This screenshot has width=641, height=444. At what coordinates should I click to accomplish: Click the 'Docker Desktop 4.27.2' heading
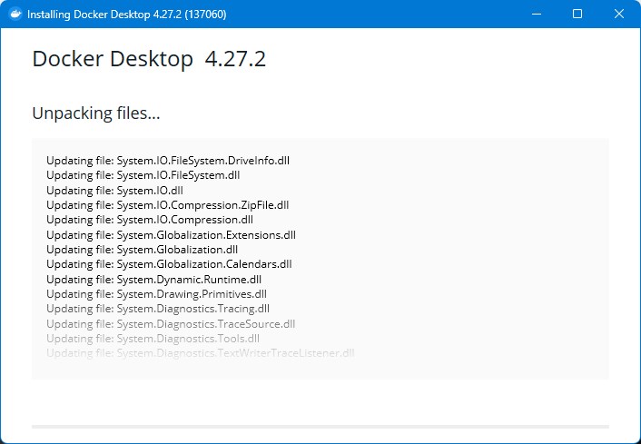149,59
